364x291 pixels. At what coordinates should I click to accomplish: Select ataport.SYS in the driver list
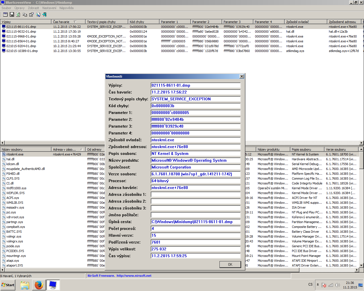[15, 265]
